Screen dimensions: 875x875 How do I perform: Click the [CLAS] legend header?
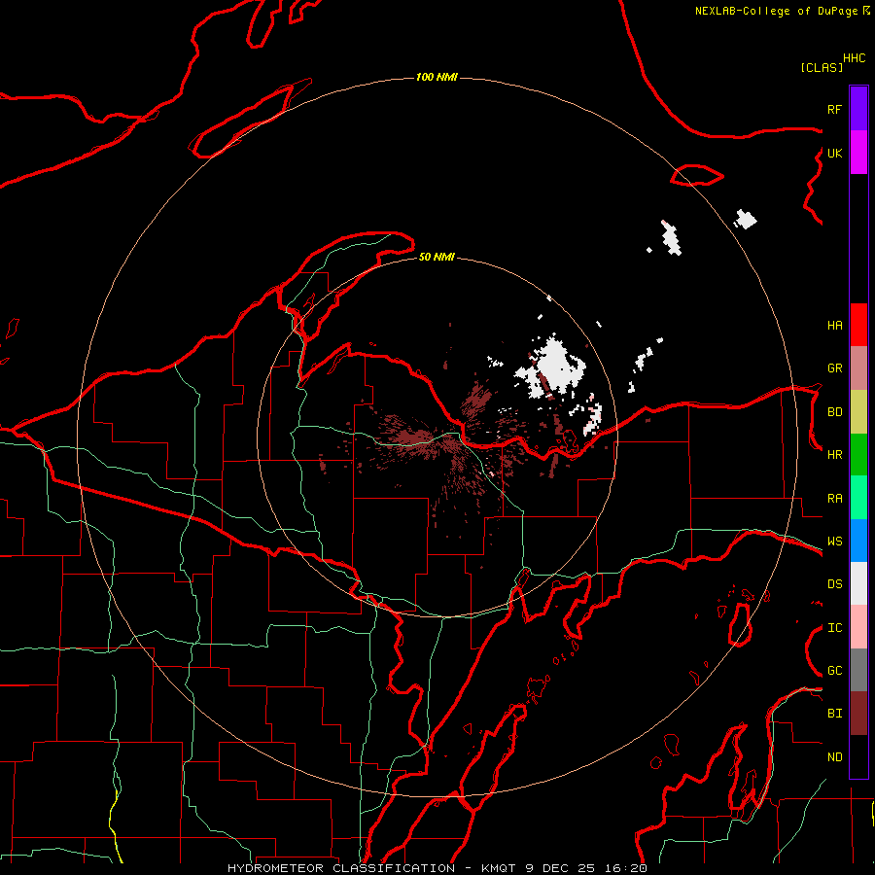pyautogui.click(x=822, y=67)
